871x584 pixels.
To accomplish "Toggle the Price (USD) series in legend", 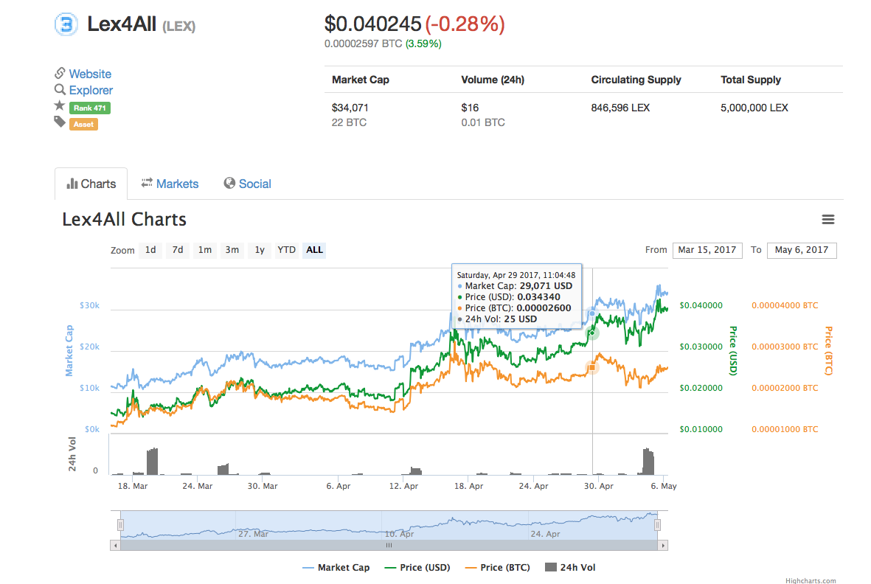I will point(417,567).
